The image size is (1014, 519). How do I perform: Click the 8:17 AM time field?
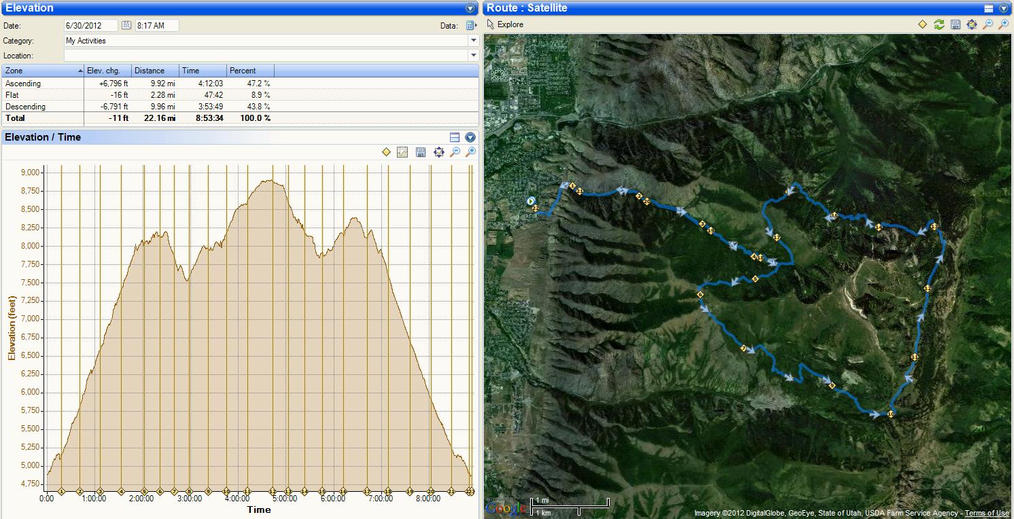click(x=157, y=25)
